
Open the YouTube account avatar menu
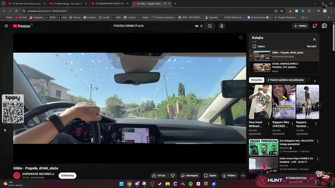pyautogui.click(x=324, y=26)
